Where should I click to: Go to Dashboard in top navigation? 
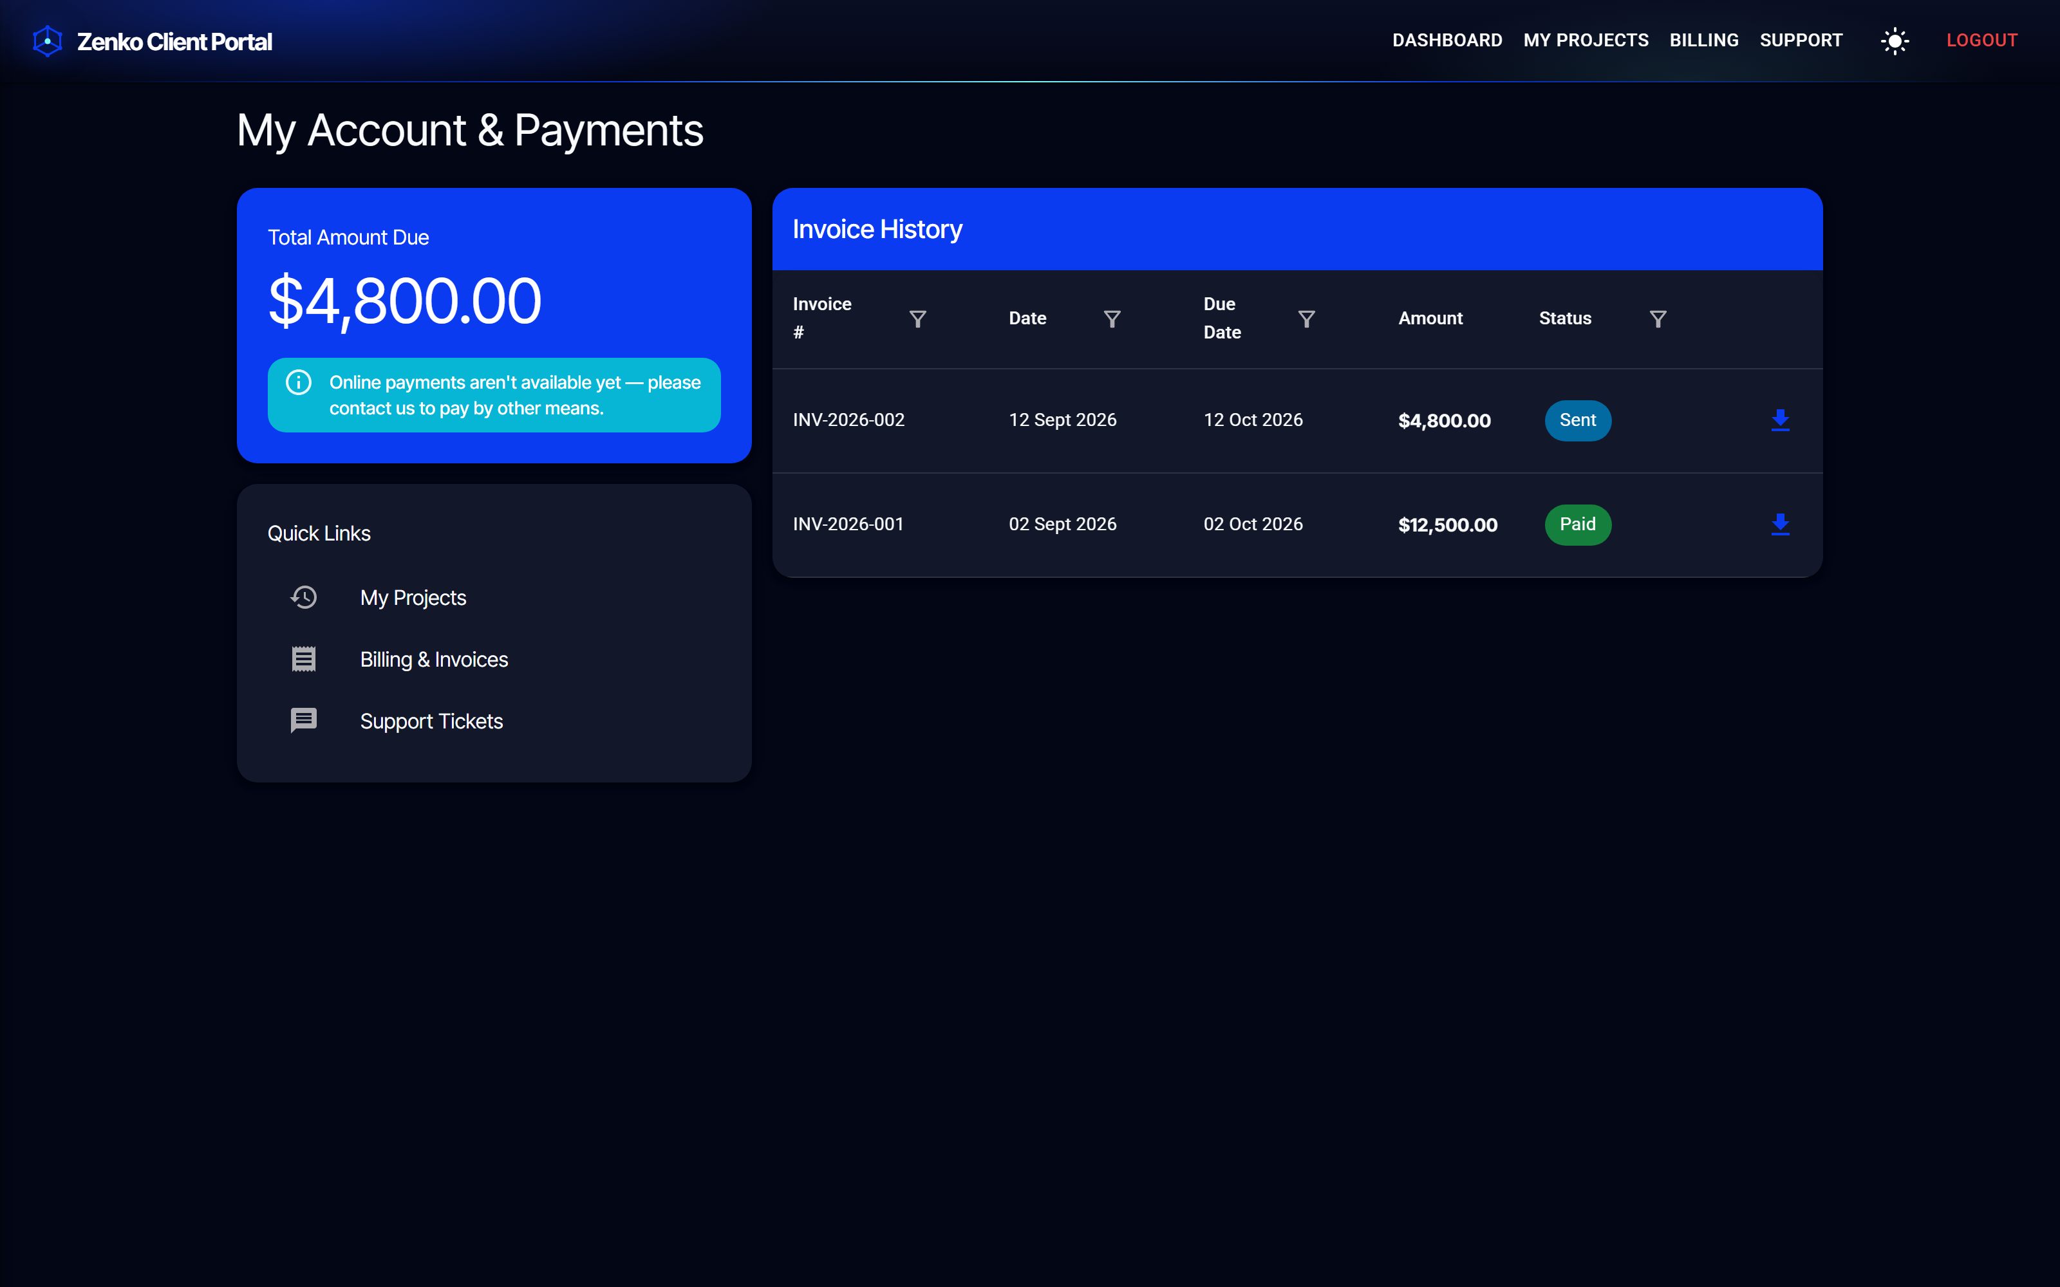click(1447, 40)
